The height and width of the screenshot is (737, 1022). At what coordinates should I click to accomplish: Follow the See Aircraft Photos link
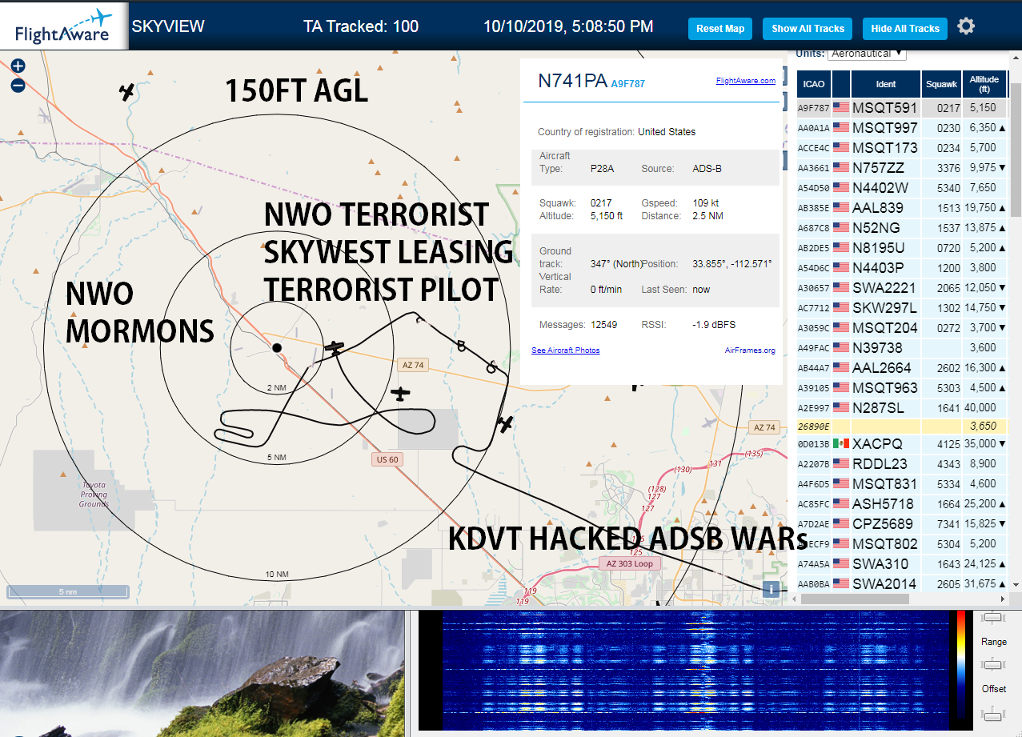pos(565,350)
